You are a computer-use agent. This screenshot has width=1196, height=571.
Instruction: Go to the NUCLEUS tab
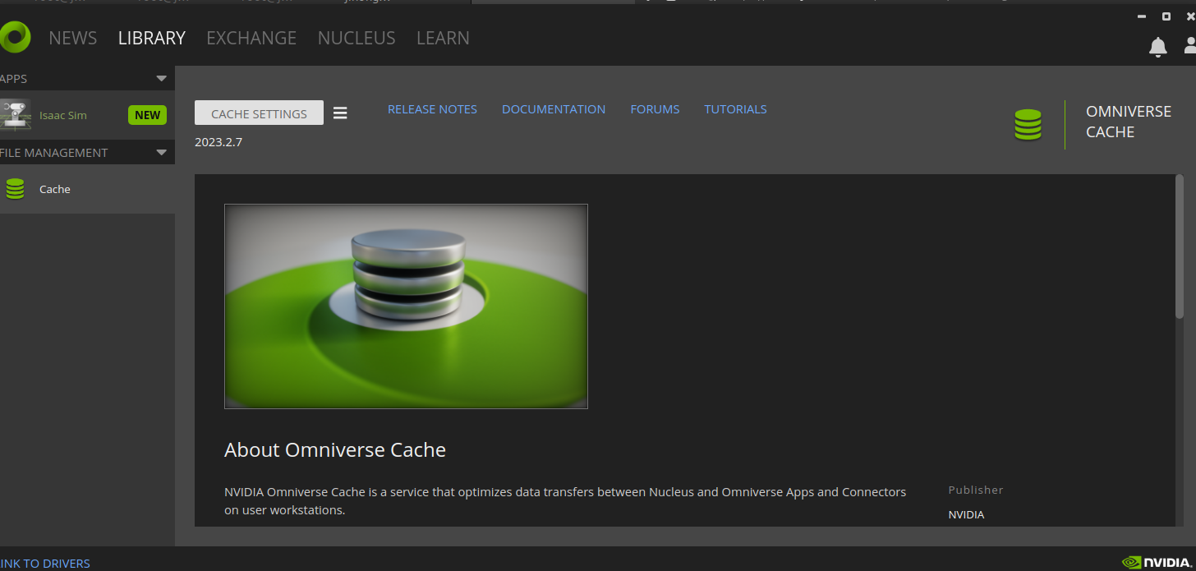pos(356,38)
